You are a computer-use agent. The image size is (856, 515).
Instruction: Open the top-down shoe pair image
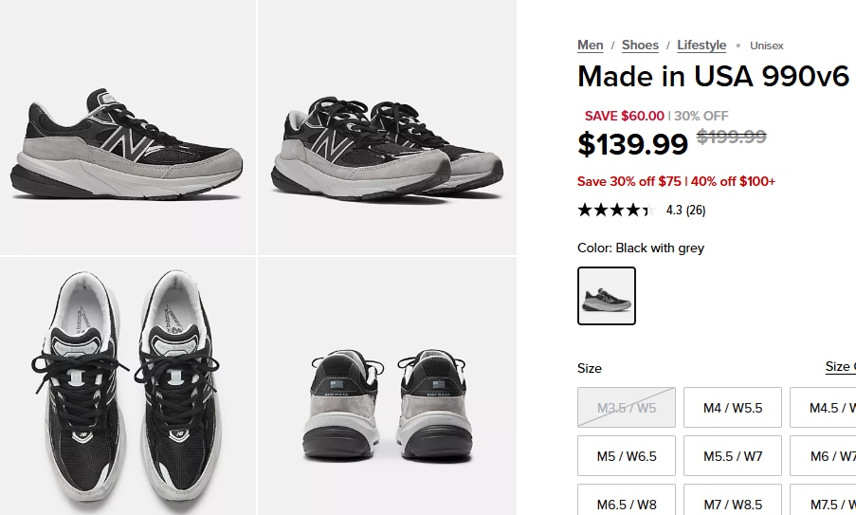coord(128,386)
